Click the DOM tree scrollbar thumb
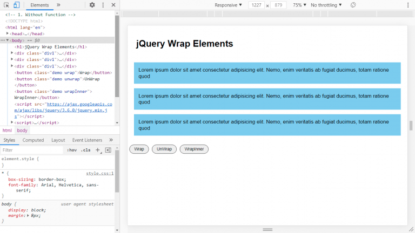 coord(117,56)
